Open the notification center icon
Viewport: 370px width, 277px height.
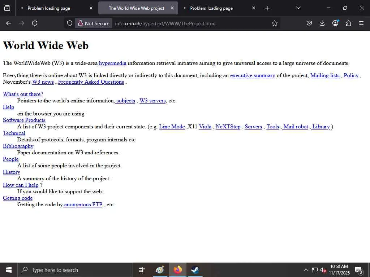click(x=359, y=270)
